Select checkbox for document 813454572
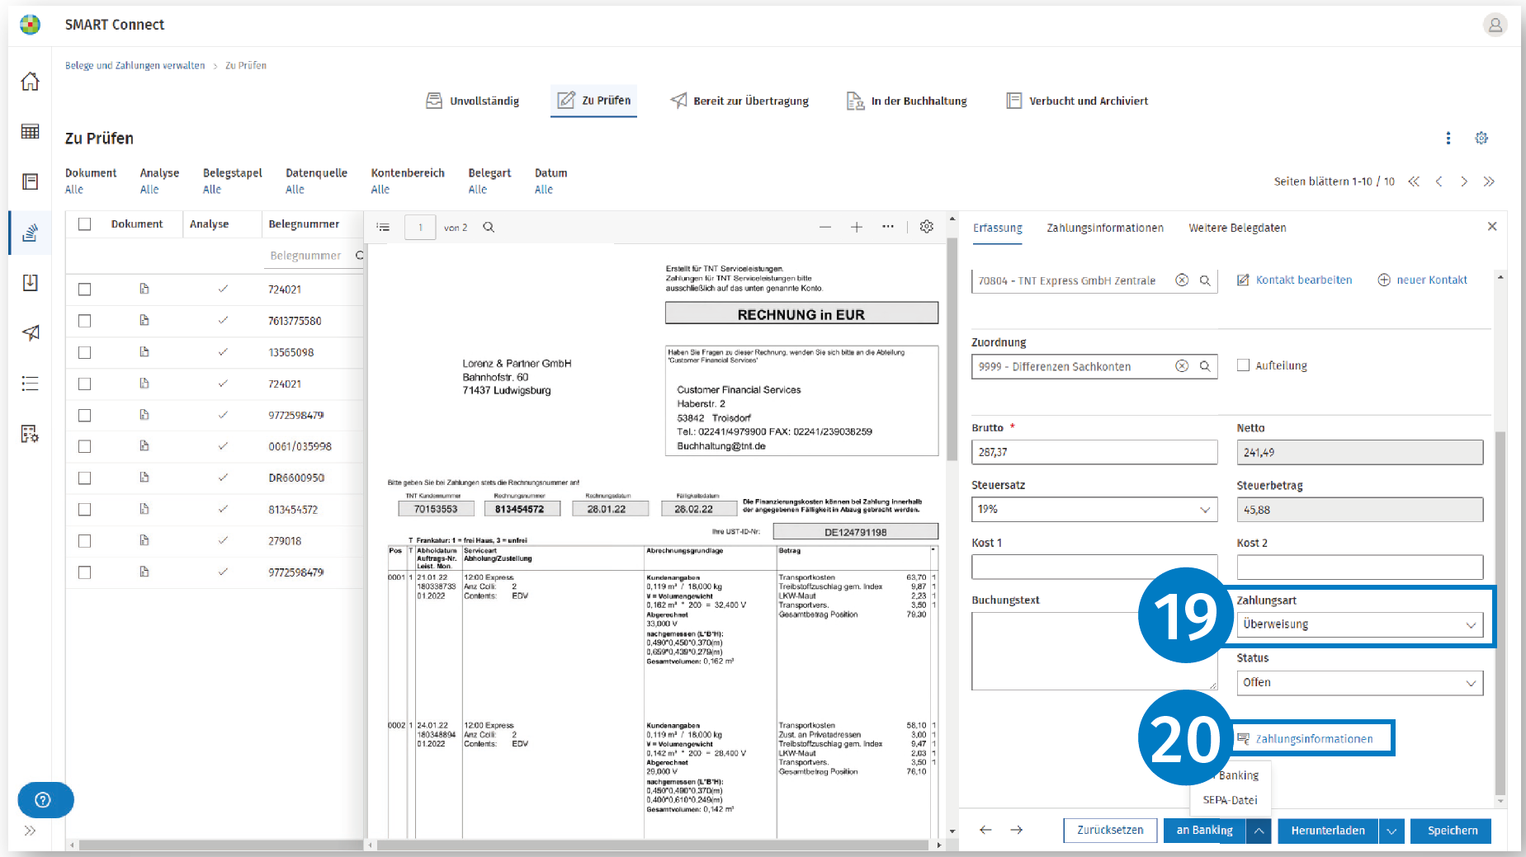1526x857 pixels. pyautogui.click(x=84, y=510)
